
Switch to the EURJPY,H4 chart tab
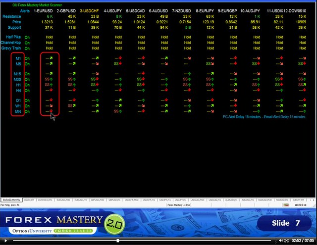pyautogui.click(x=298, y=200)
